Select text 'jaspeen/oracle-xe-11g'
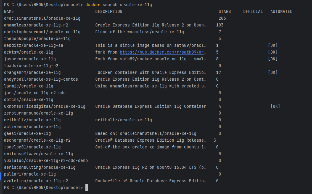312x194 pixels. click(30, 59)
